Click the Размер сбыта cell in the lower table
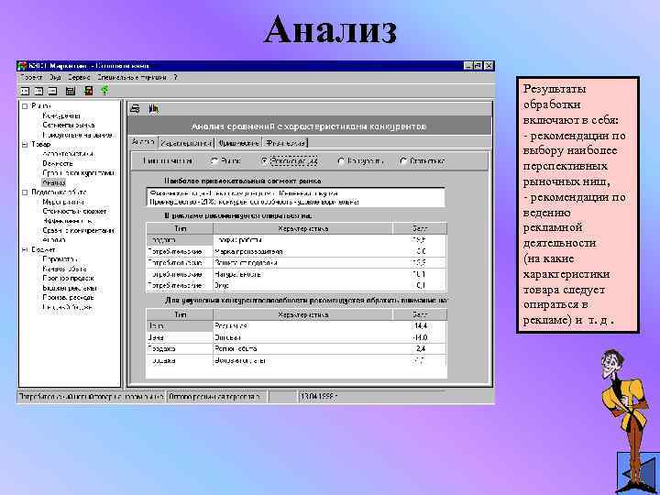The image size is (660, 495). [302, 349]
